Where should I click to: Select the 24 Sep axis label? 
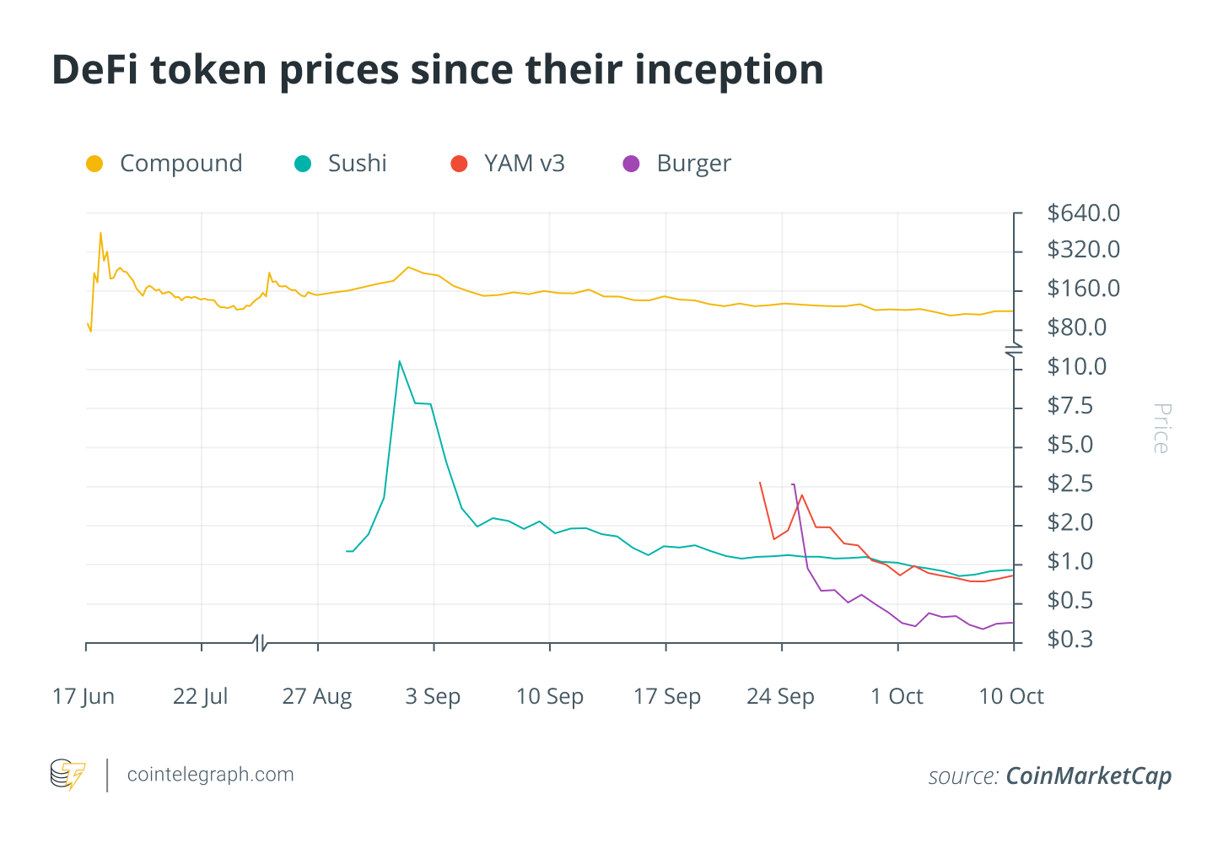point(780,696)
